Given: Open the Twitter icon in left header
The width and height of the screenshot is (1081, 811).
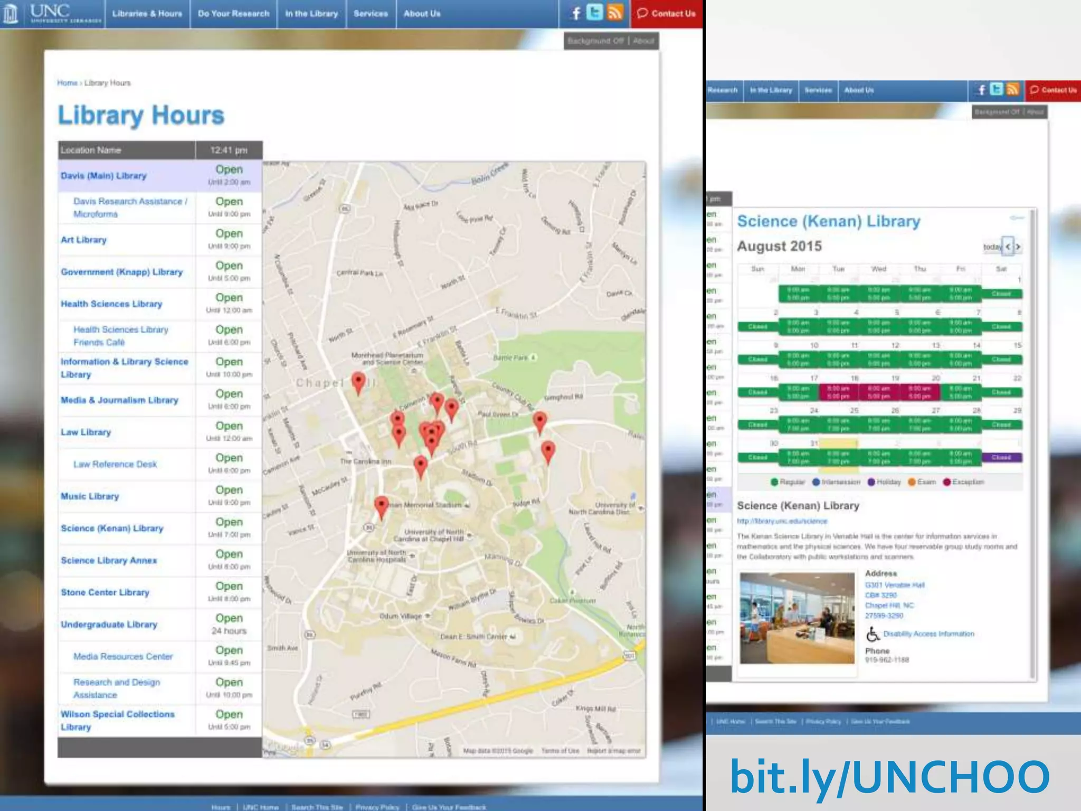Looking at the screenshot, I should 595,13.
